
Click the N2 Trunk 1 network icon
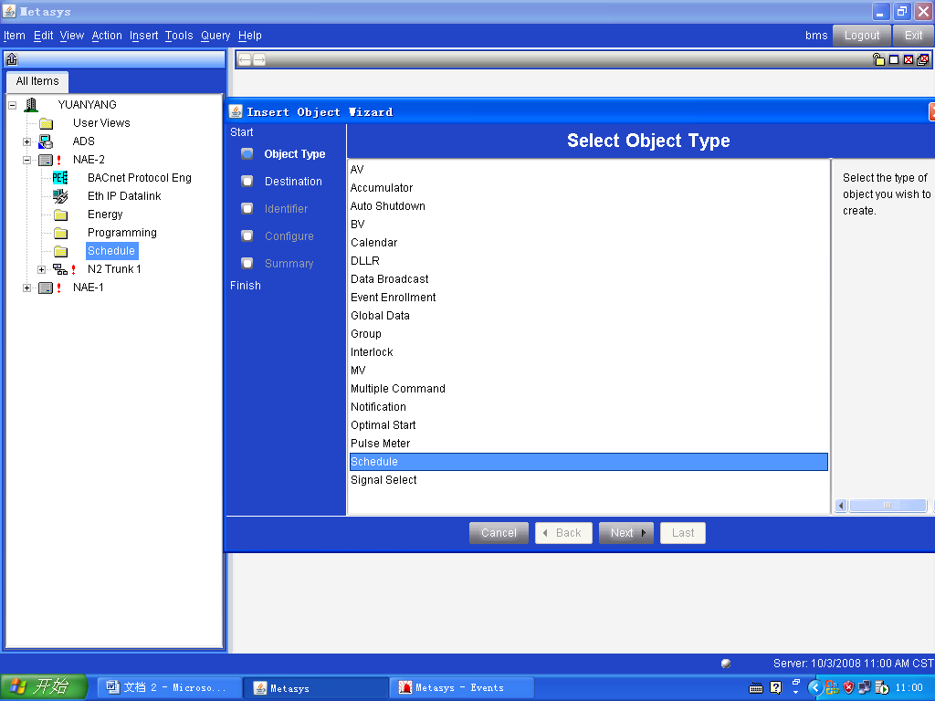tap(60, 269)
